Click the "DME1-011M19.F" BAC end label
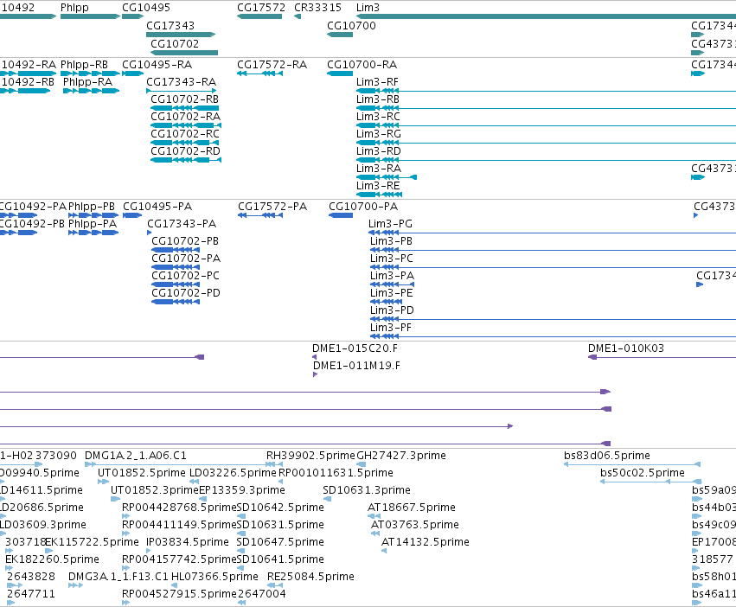Screen dimensions: 736x607 point(356,366)
